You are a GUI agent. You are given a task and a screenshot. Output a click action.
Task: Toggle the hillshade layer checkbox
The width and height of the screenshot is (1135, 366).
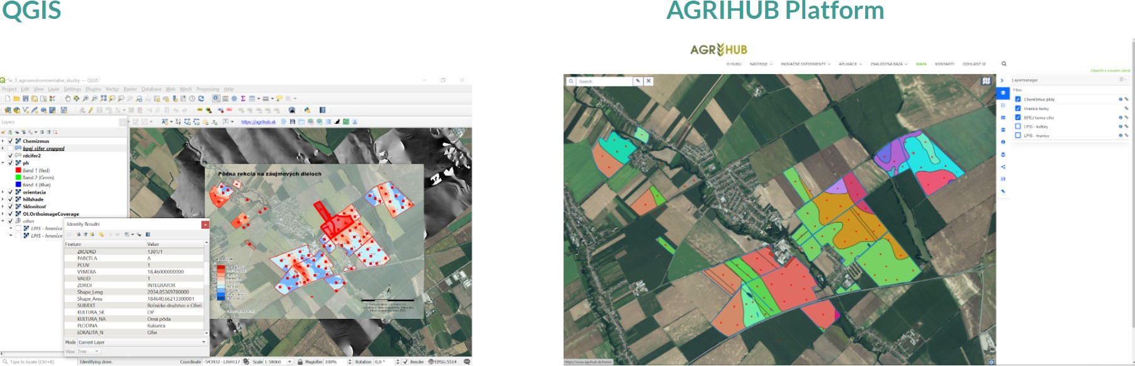click(x=10, y=199)
